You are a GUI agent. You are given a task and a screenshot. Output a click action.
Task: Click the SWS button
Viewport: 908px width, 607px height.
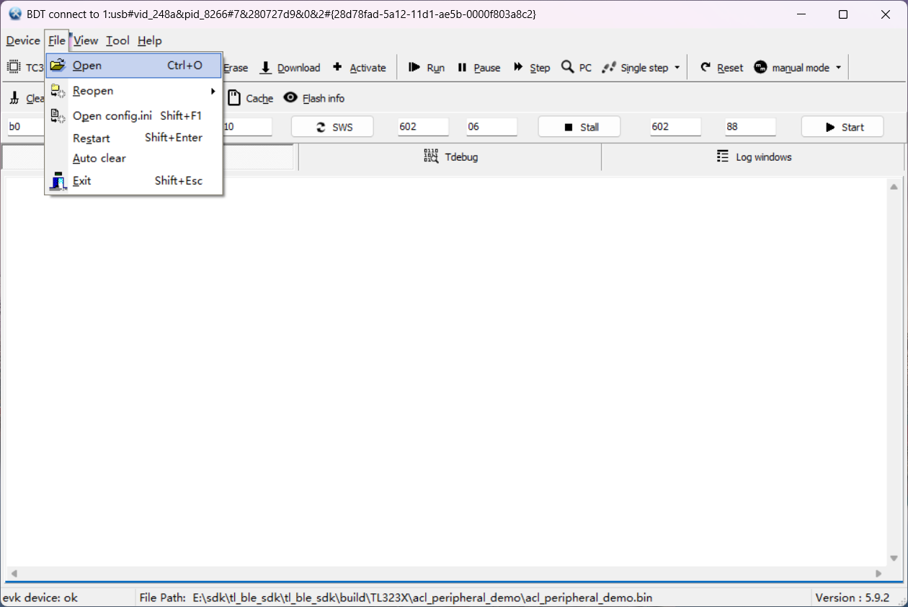332,127
